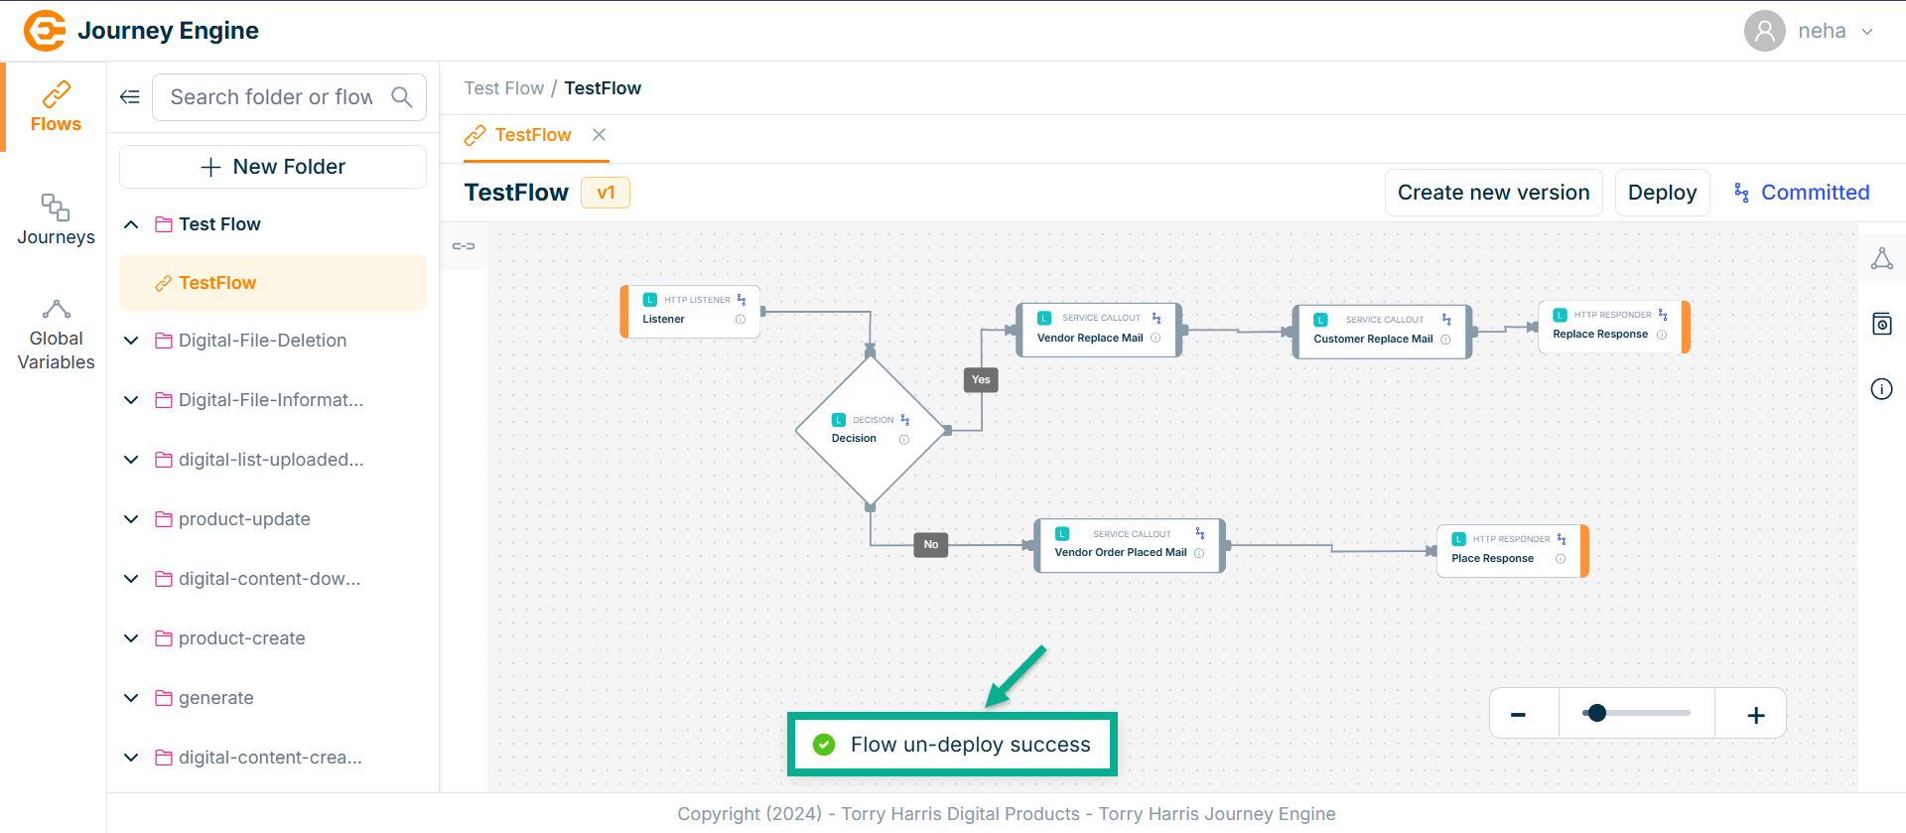The height and width of the screenshot is (833, 1906).
Task: Expand the Digital-File-Deletion folder
Action: (x=131, y=341)
